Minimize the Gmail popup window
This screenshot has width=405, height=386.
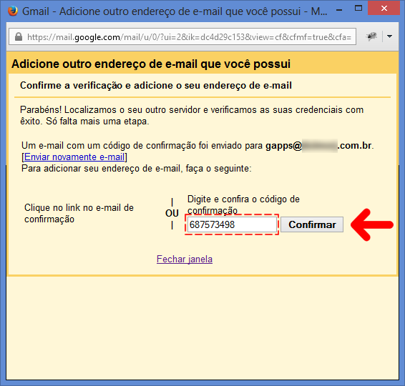339,10
